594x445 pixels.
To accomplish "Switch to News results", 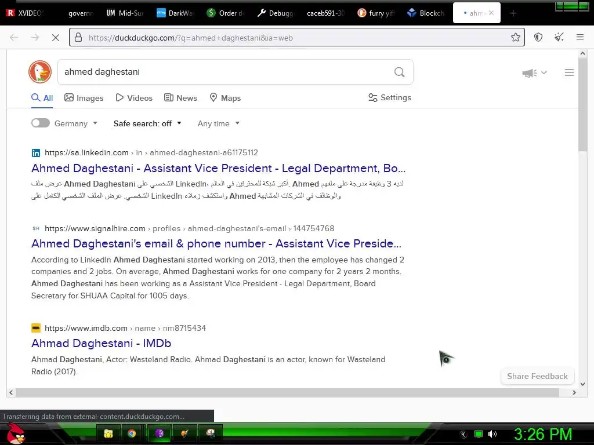I will [x=181, y=98].
